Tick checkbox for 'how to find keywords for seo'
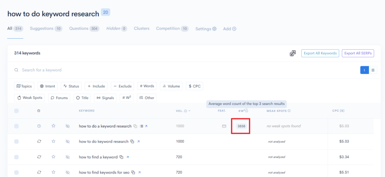 point(17,172)
